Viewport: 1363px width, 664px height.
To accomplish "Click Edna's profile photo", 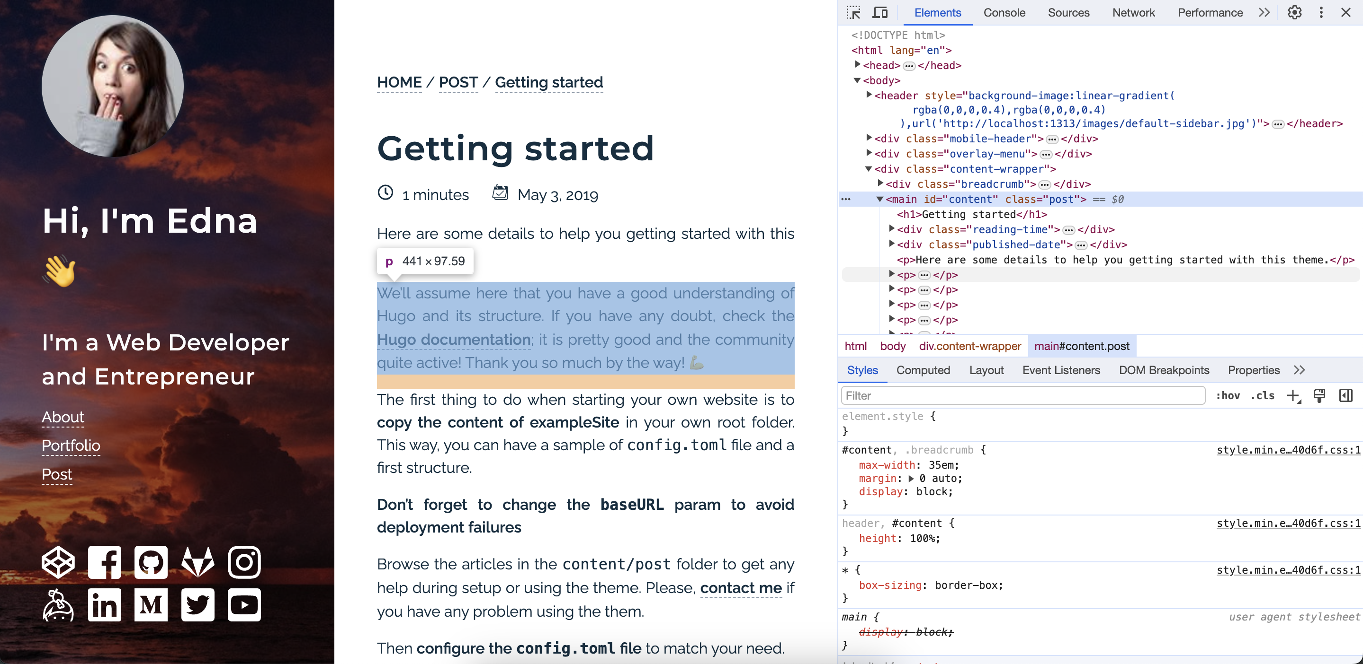I will pyautogui.click(x=113, y=86).
